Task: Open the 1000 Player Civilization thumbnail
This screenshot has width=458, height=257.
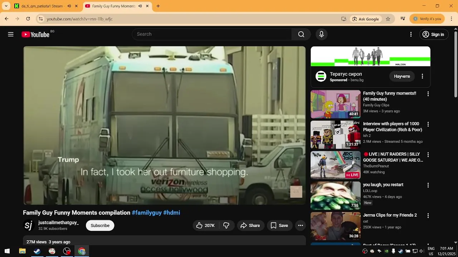Action: coord(336,135)
